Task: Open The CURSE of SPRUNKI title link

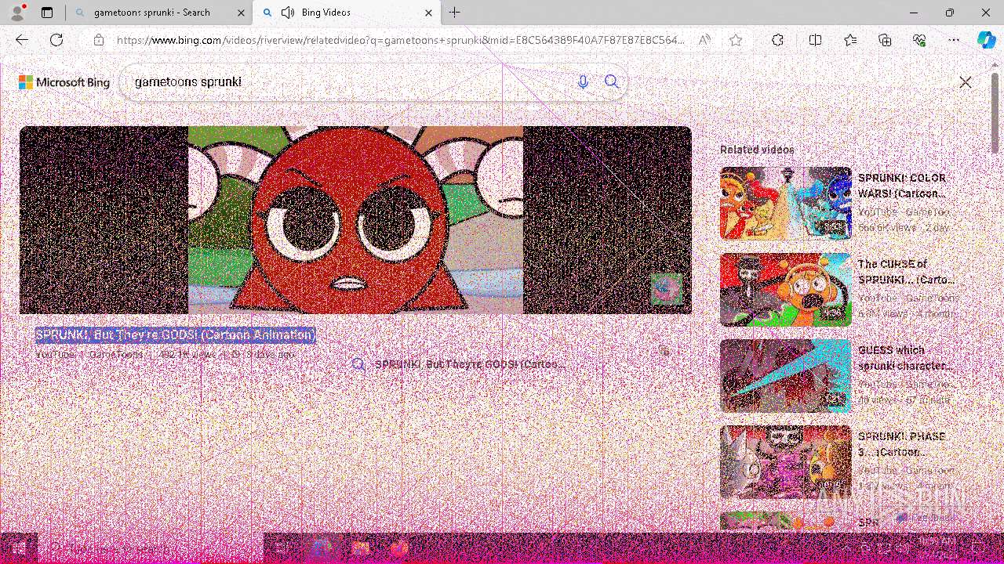Action: point(906,272)
